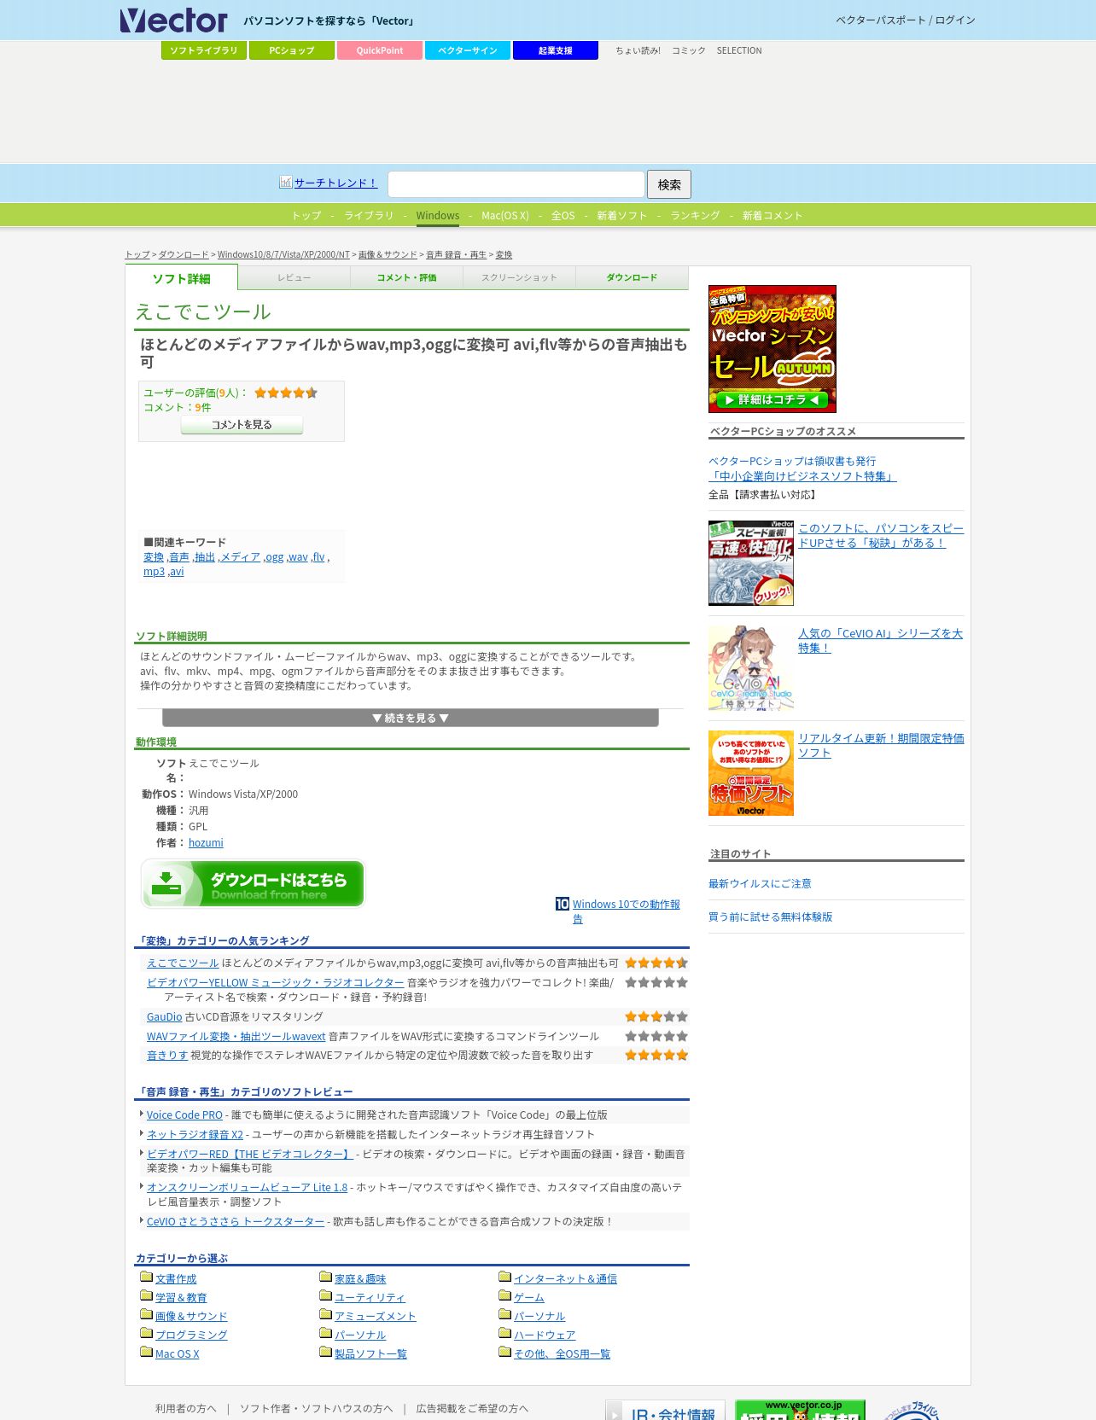Click the folder icon beside 家庭＆趣味
The height and width of the screenshot is (1420, 1096).
325,1277
